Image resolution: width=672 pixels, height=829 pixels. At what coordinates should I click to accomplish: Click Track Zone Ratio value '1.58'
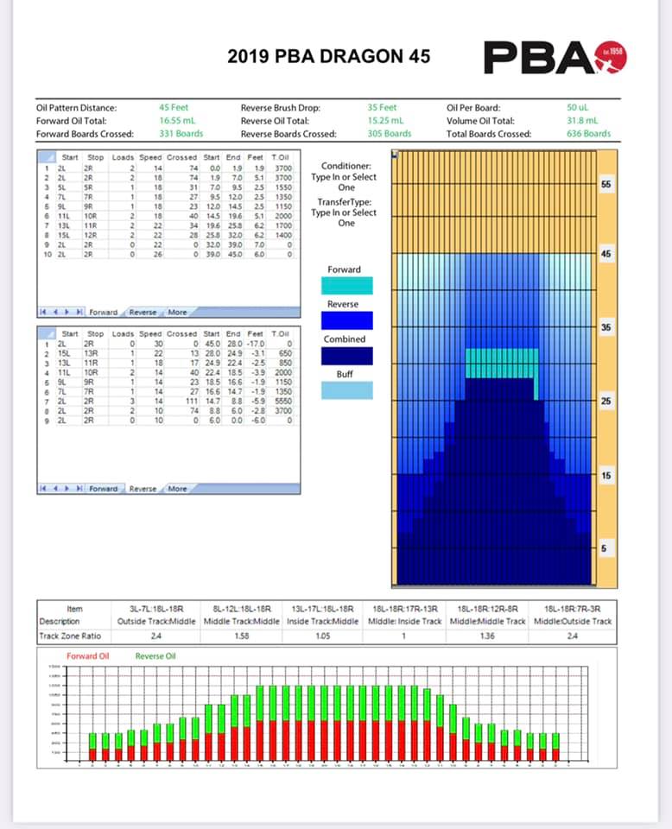coord(242,636)
